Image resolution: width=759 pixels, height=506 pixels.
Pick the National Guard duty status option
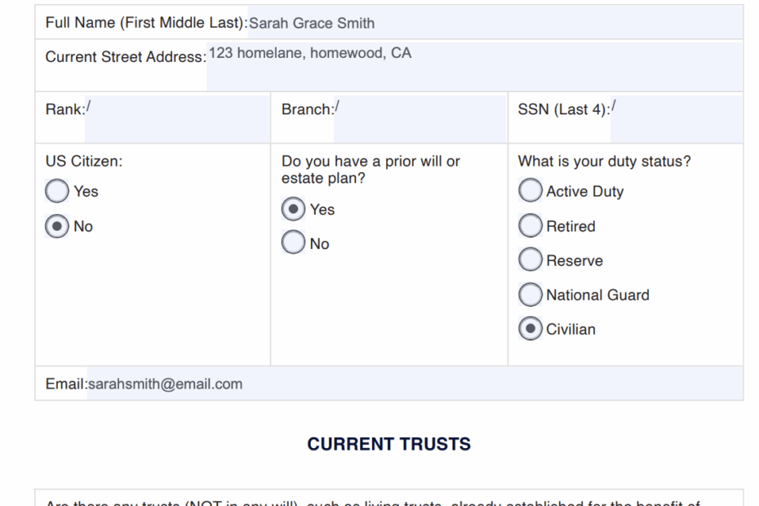tap(530, 295)
